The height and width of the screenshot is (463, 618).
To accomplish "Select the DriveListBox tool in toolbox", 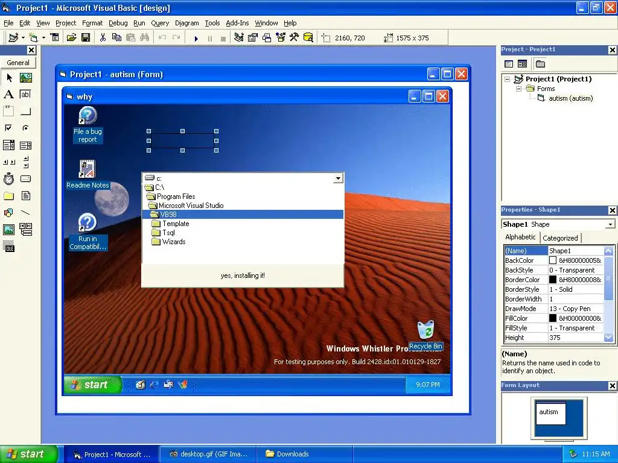I will coord(25,178).
